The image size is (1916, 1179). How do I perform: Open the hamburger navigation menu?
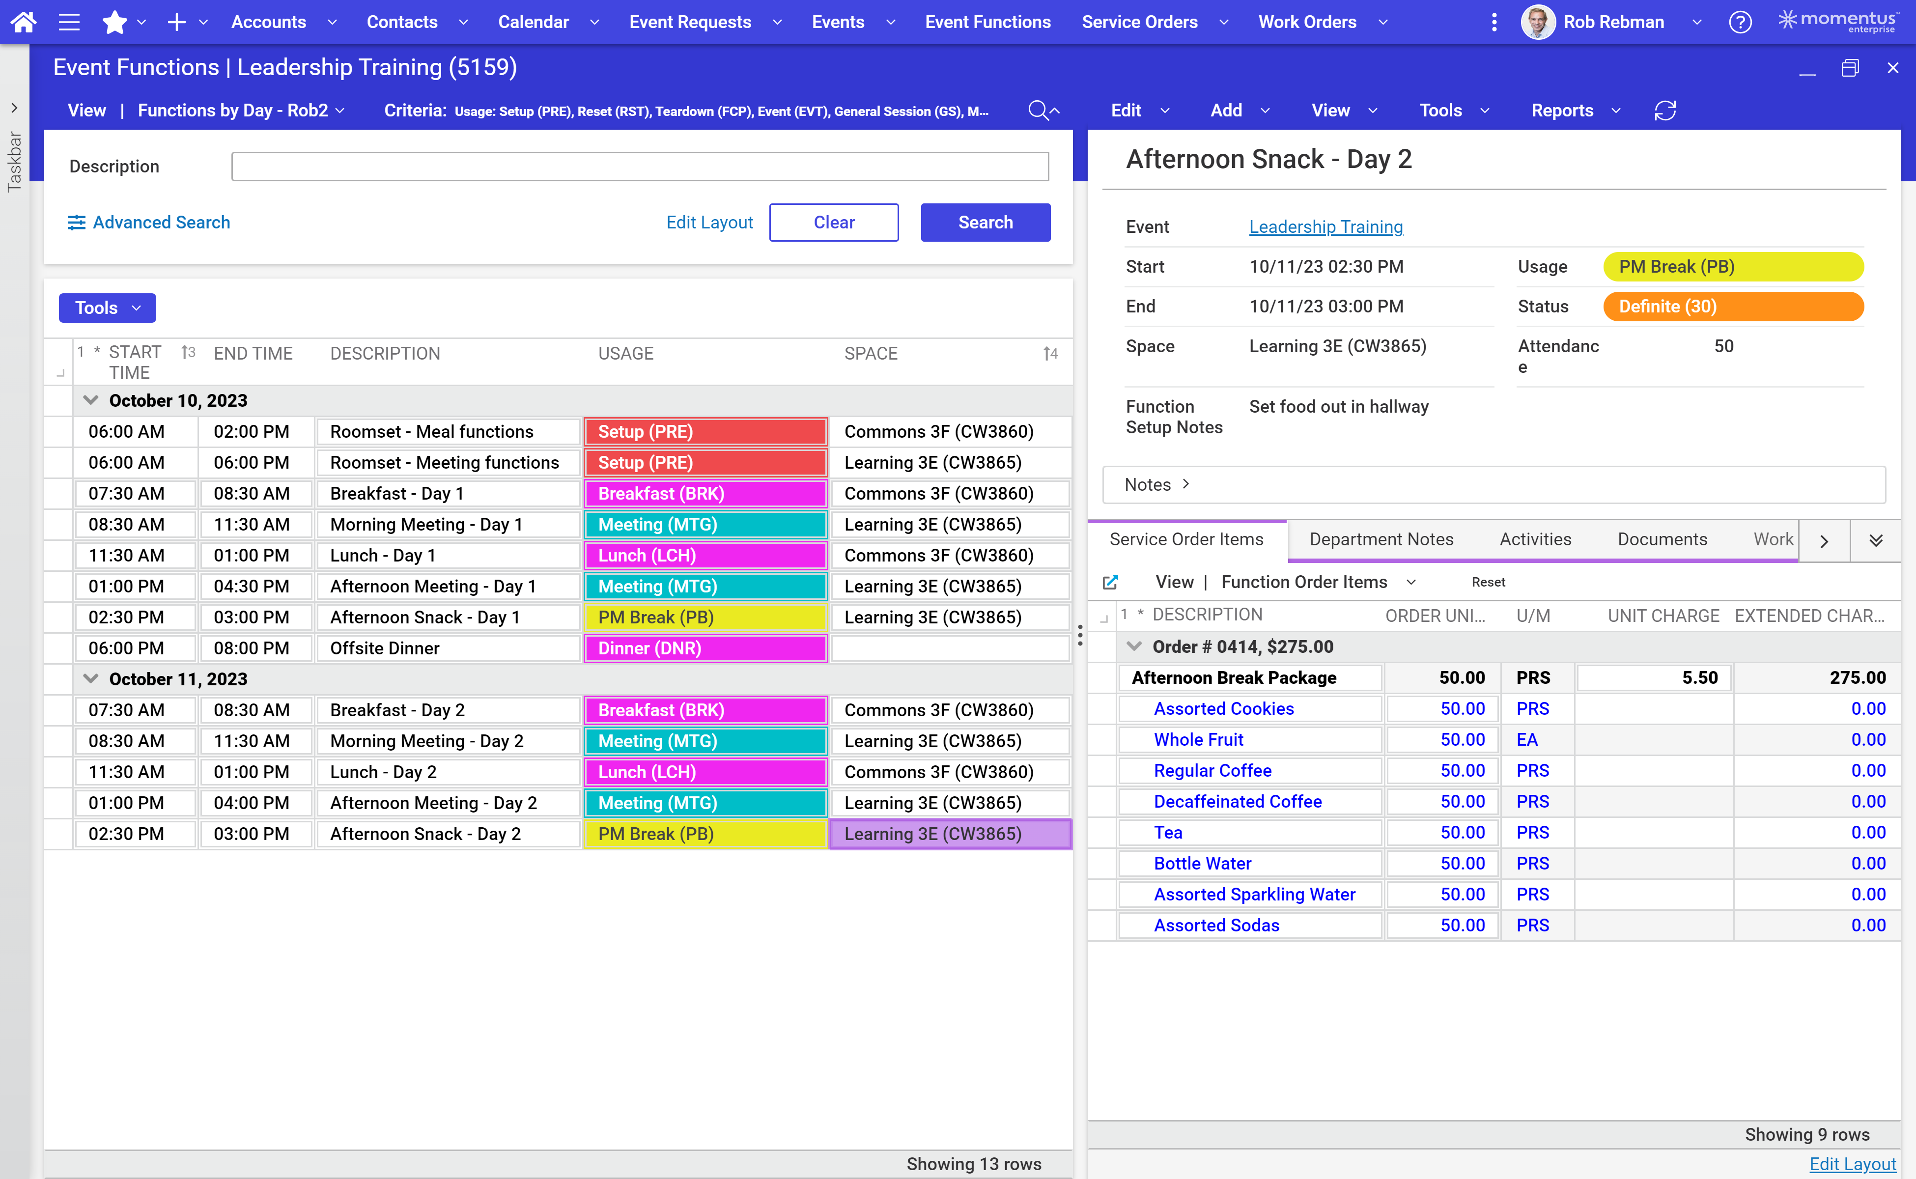point(69,22)
